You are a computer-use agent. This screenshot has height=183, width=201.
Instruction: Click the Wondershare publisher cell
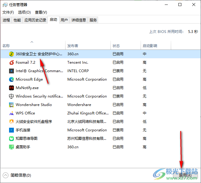[x=79, y=105]
